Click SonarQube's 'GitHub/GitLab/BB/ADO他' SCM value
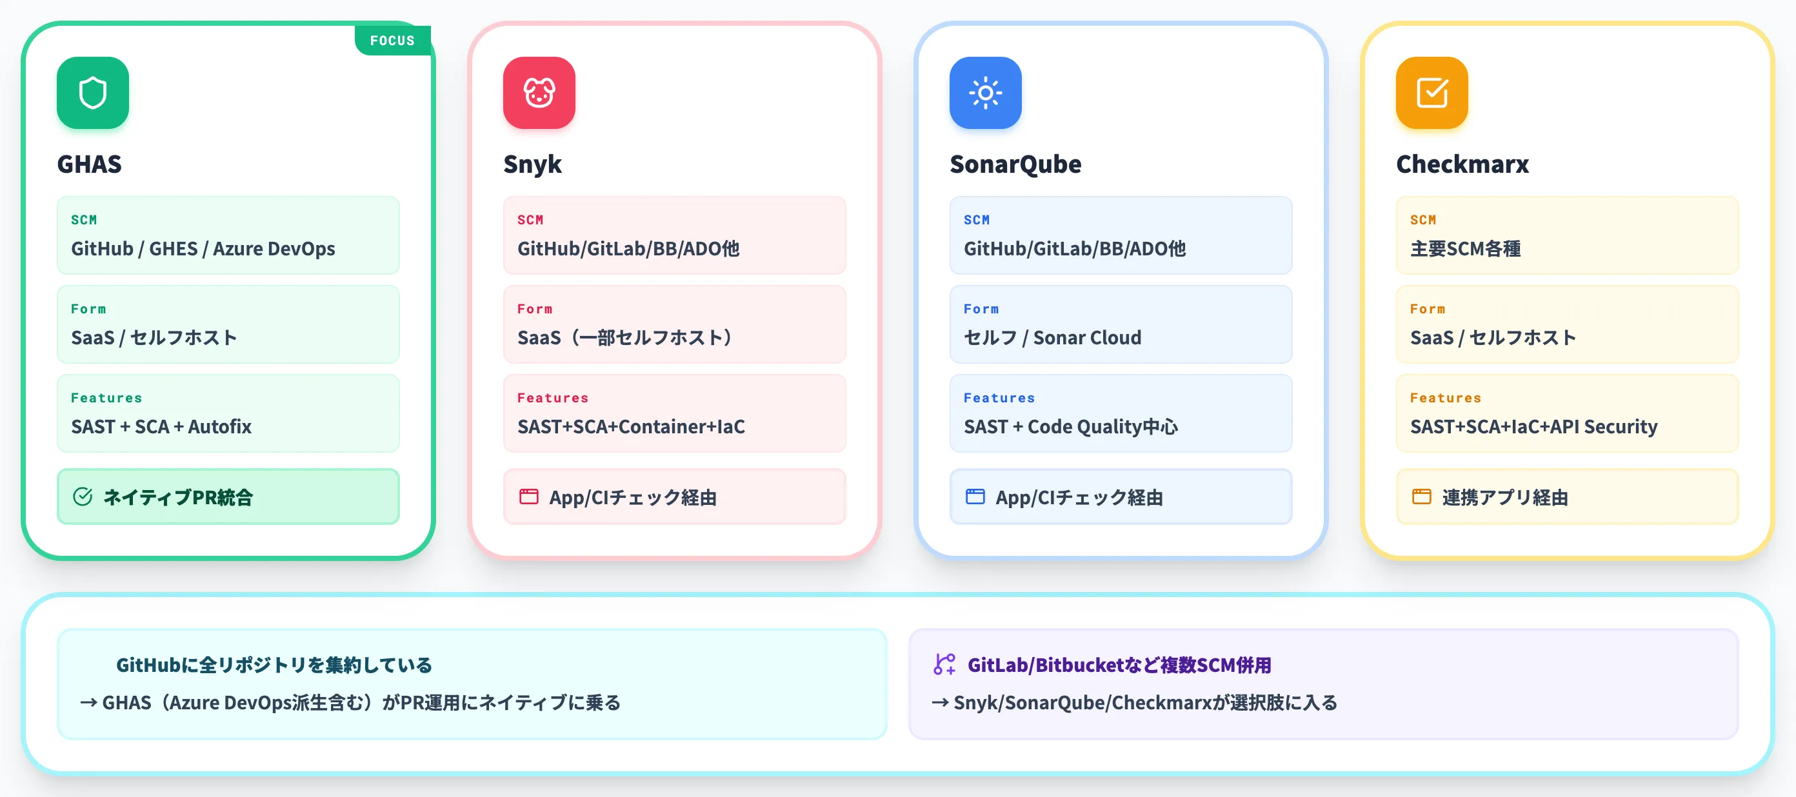Image resolution: width=1796 pixels, height=797 pixels. (1074, 249)
